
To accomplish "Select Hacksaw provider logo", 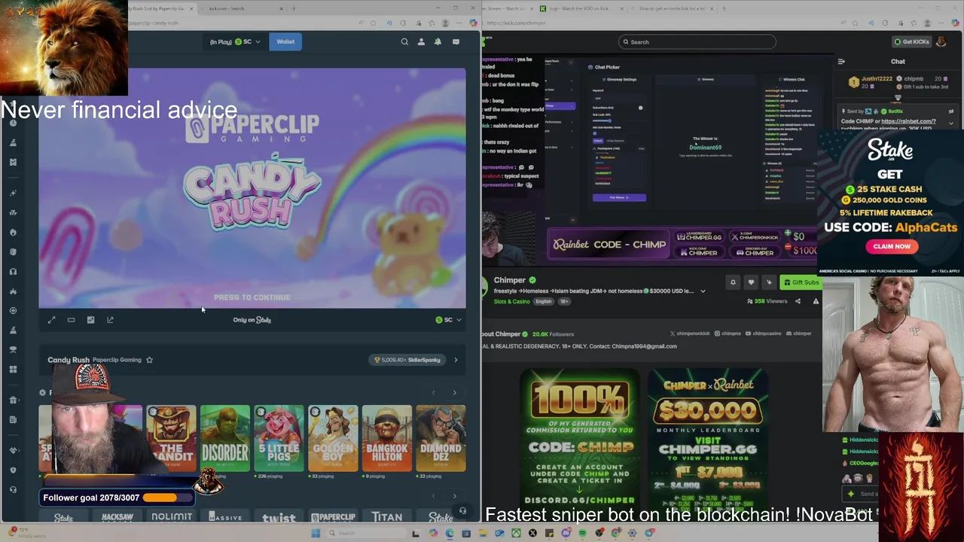I will pyautogui.click(x=117, y=517).
